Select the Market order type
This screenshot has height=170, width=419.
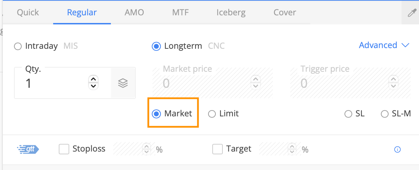coord(156,114)
